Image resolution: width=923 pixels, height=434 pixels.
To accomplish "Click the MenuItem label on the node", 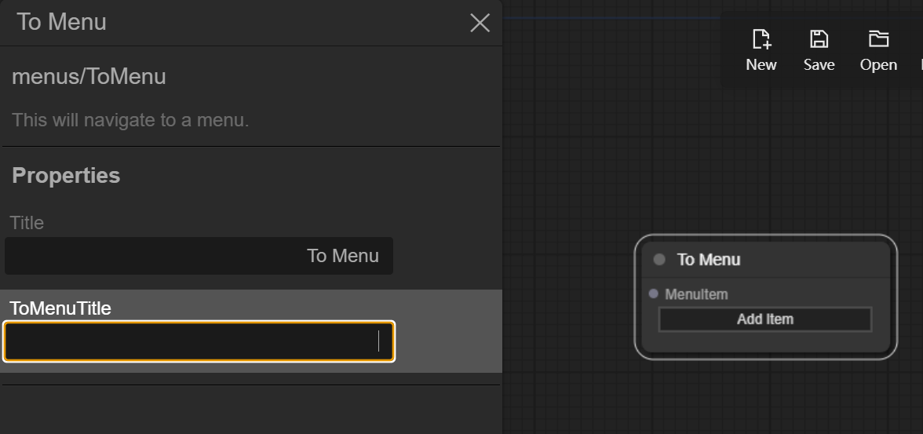I will (696, 294).
